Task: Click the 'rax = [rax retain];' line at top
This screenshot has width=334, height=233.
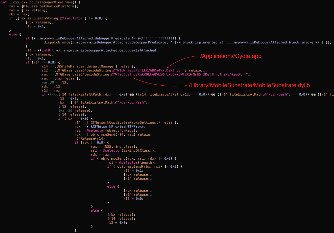Action: pyautogui.click(x=28, y=10)
